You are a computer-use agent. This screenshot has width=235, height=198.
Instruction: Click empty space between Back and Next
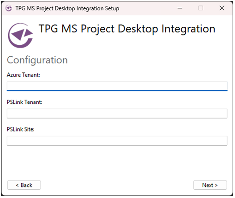117,185
